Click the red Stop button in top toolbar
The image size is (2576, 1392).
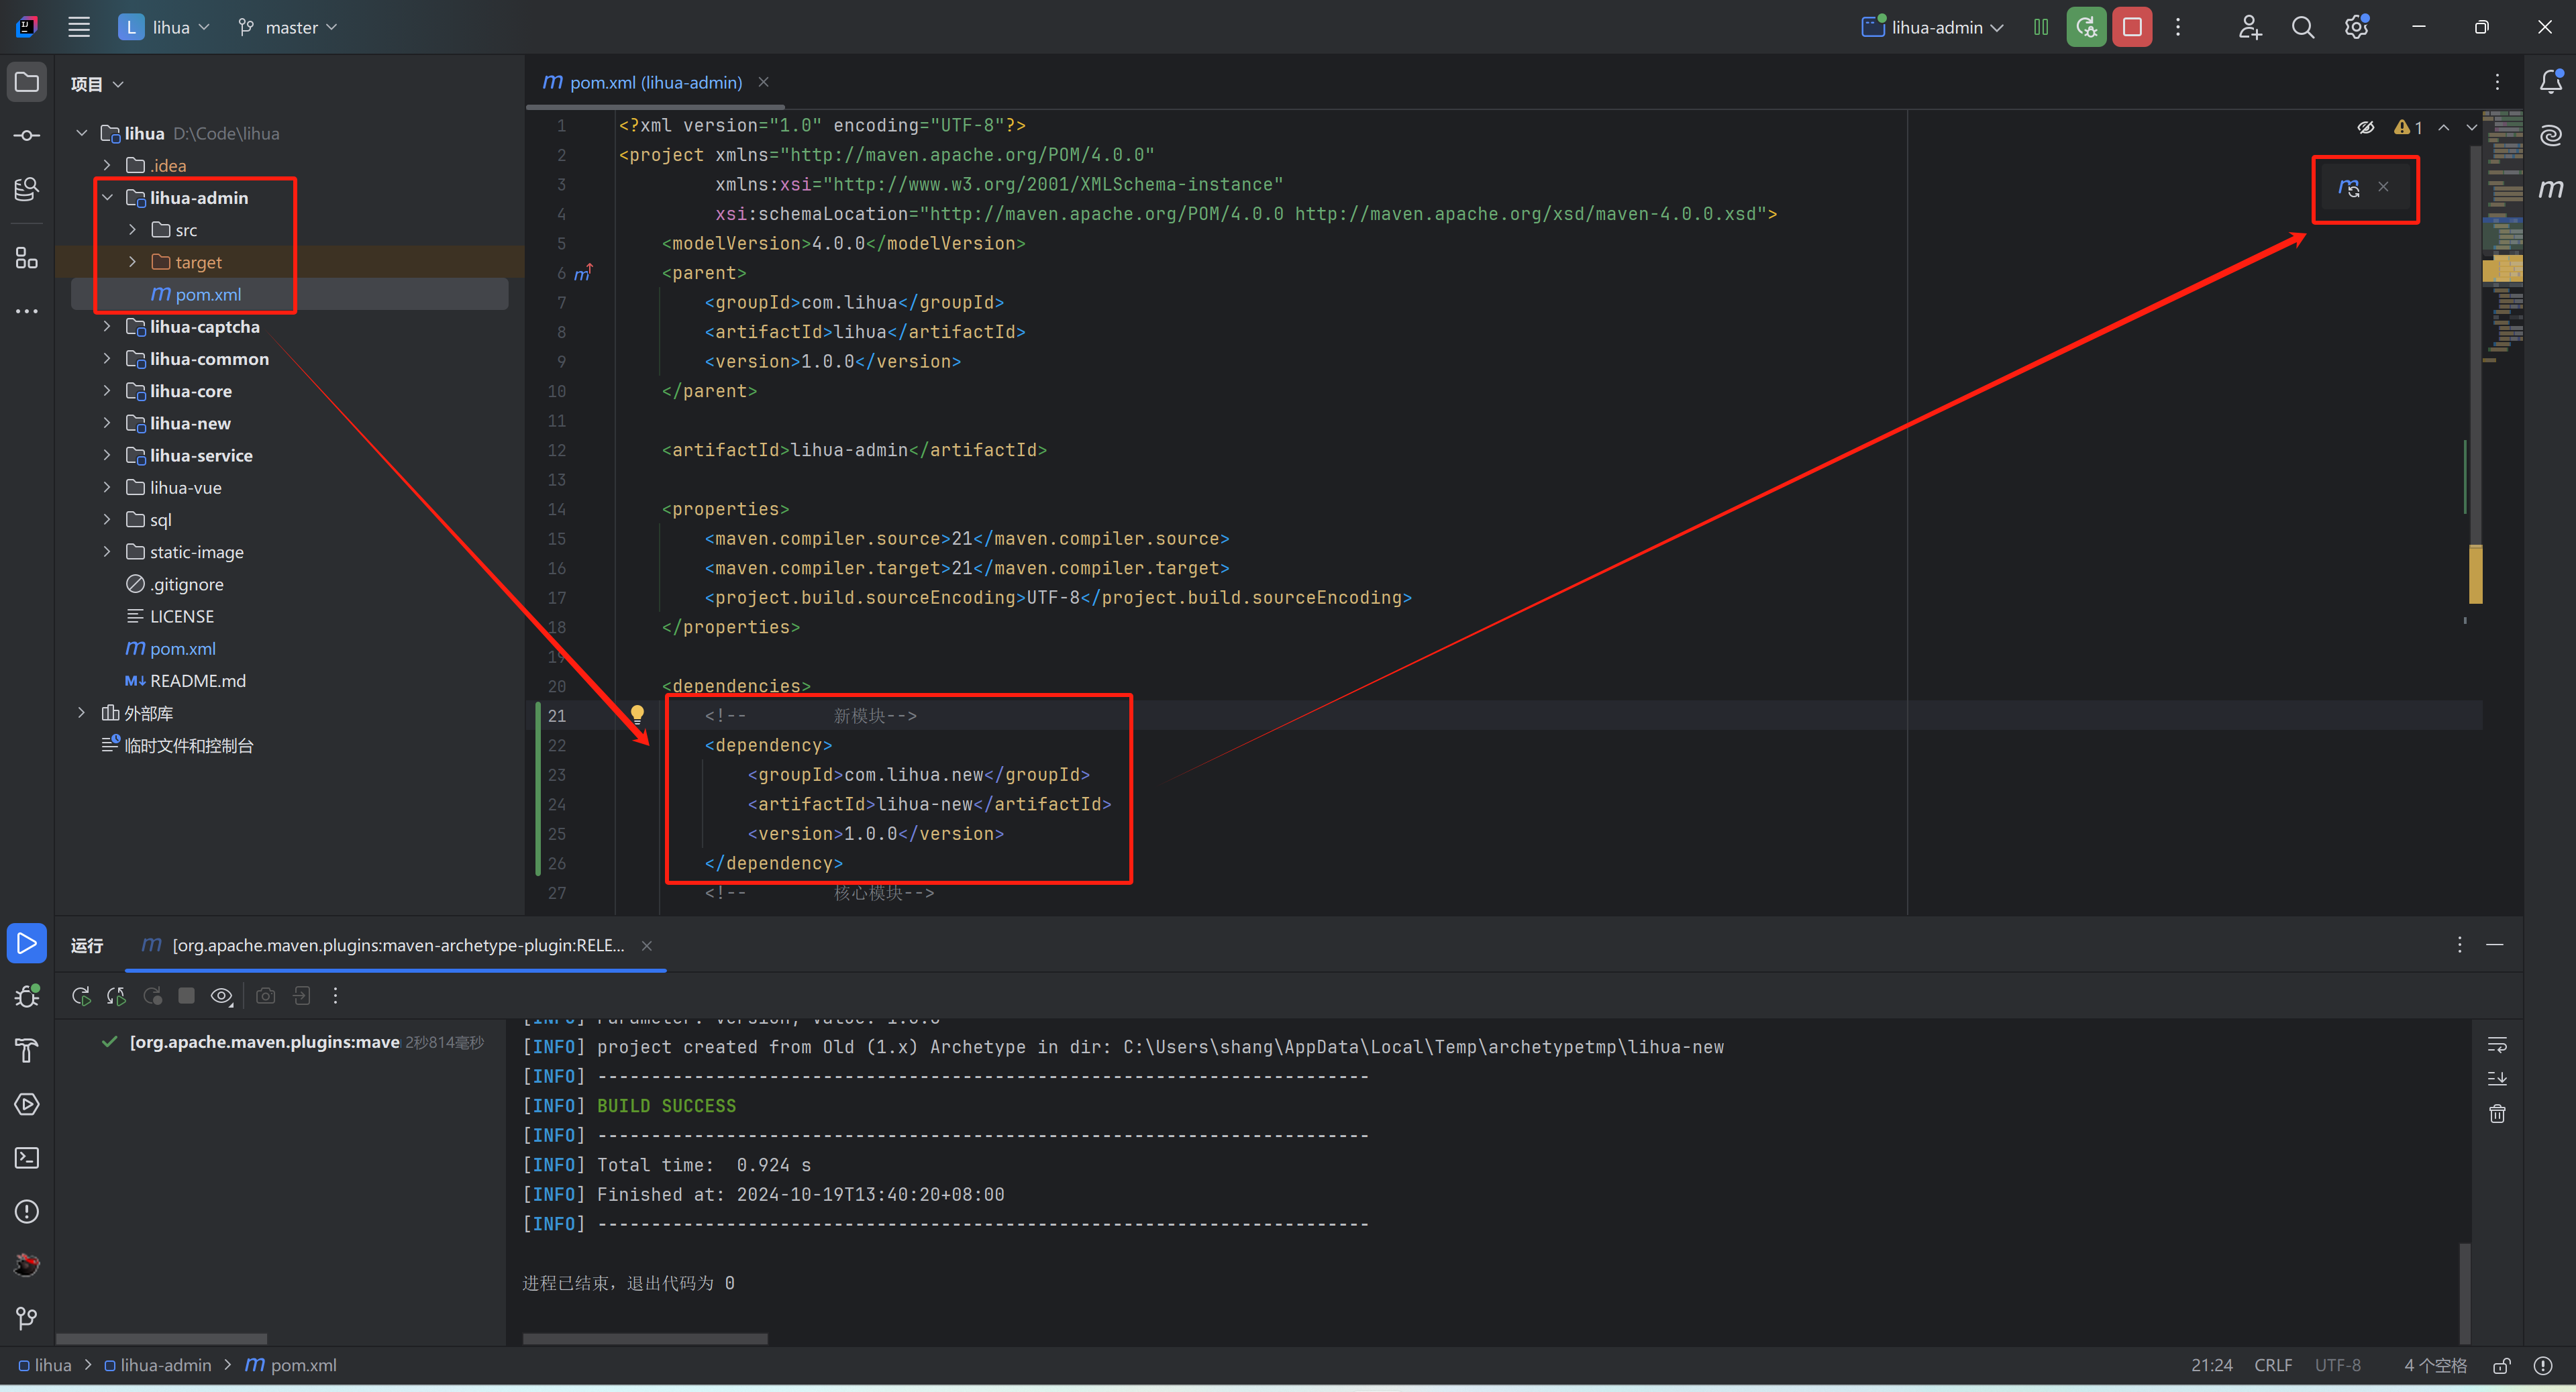[2132, 27]
